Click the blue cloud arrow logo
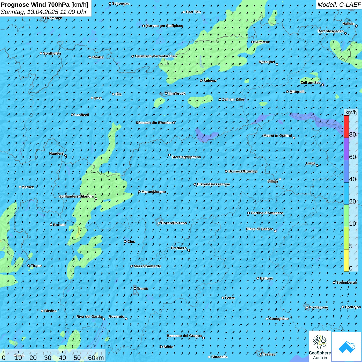Image resolution: width=362 pixels, height=362 pixels. coord(346,347)
